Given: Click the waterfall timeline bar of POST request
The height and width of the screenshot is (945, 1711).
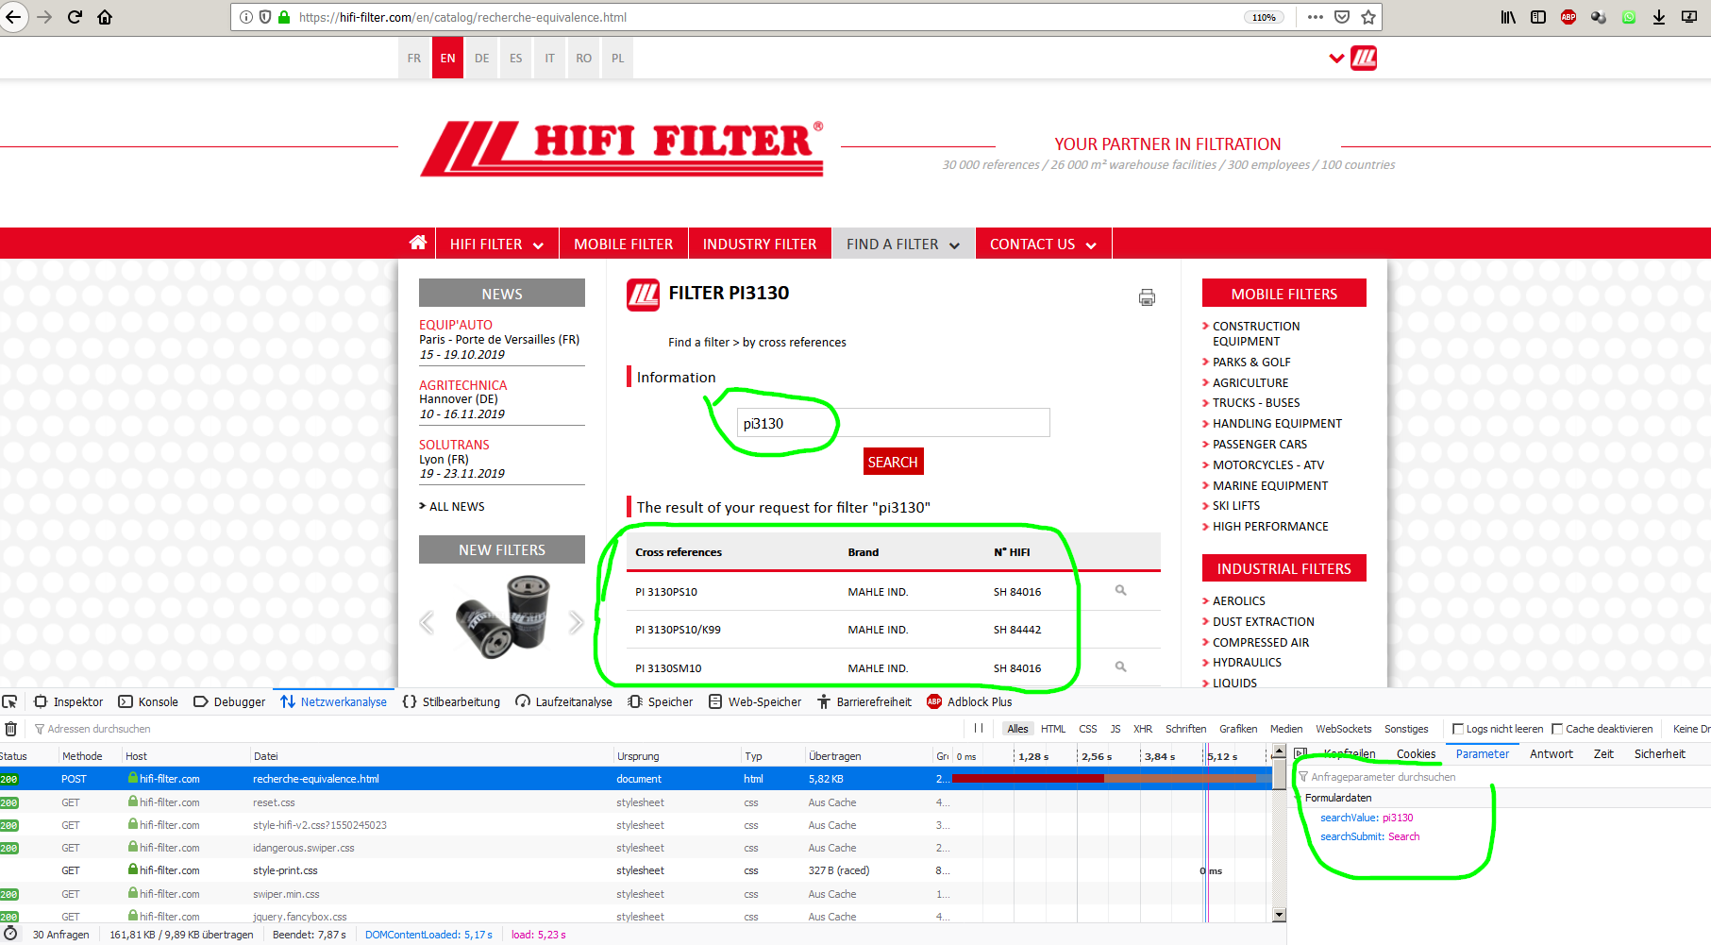Looking at the screenshot, I should 1111,779.
